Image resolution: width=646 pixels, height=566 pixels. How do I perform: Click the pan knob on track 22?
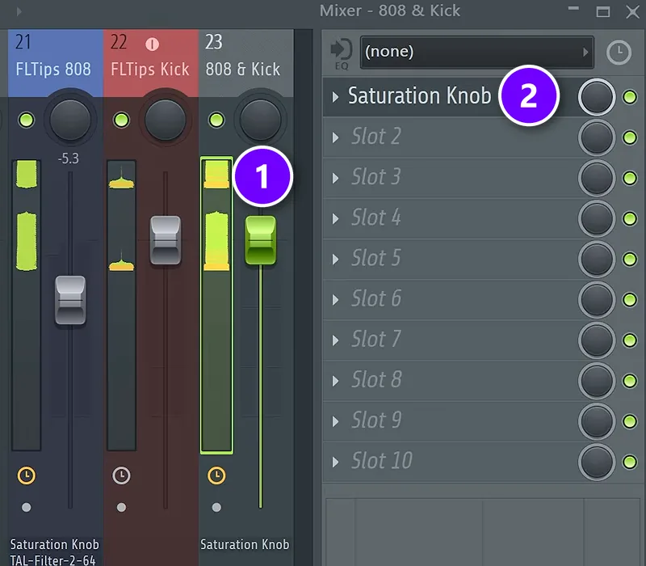pyautogui.click(x=166, y=120)
